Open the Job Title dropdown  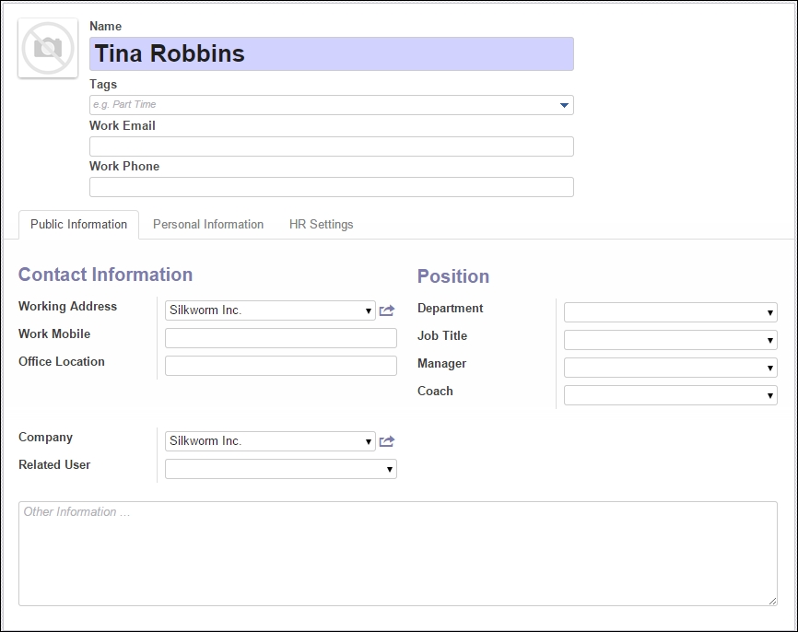click(670, 340)
